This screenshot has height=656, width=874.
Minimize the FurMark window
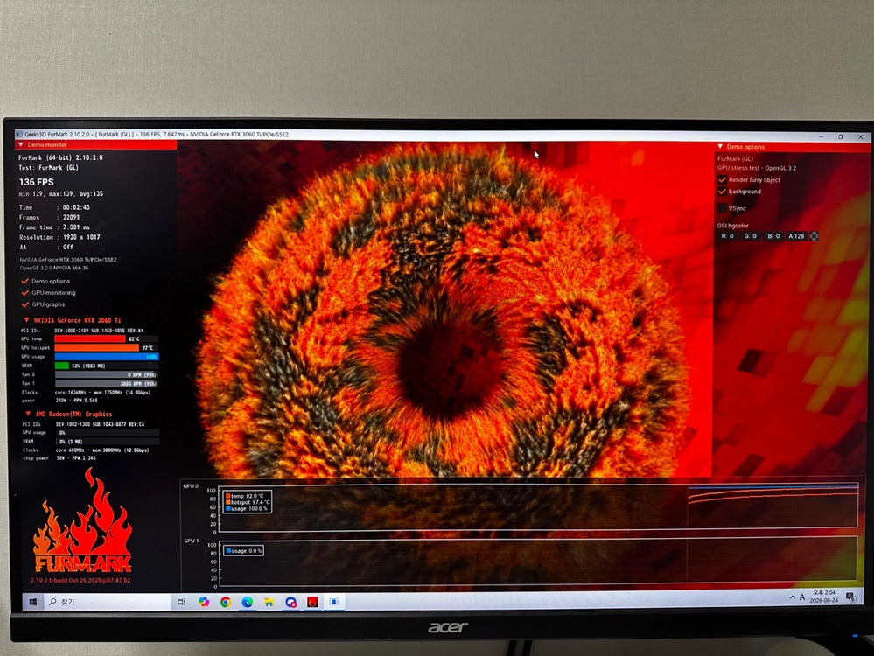click(821, 136)
